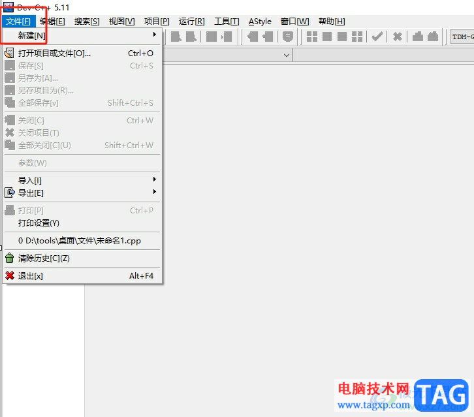Open the 项目[P] menu
This screenshot has width=474, height=417.
157,22
